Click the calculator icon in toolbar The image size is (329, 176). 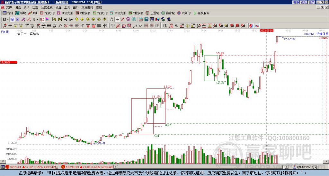(146, 20)
